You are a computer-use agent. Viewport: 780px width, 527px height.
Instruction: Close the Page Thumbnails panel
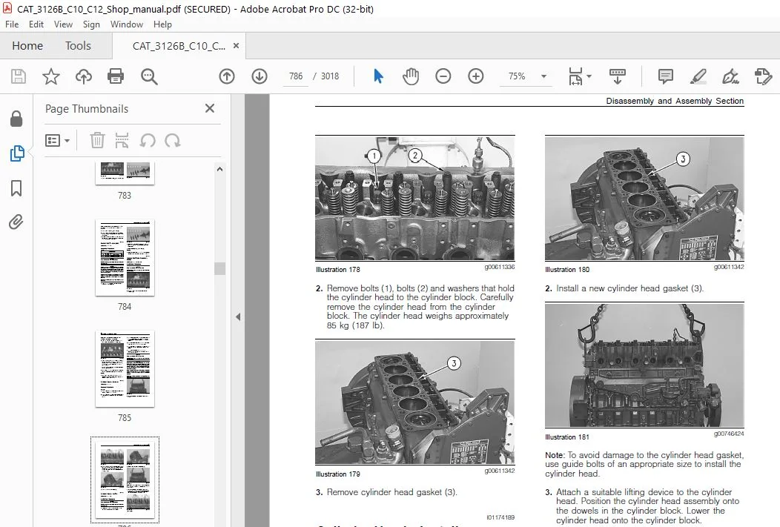tap(210, 108)
